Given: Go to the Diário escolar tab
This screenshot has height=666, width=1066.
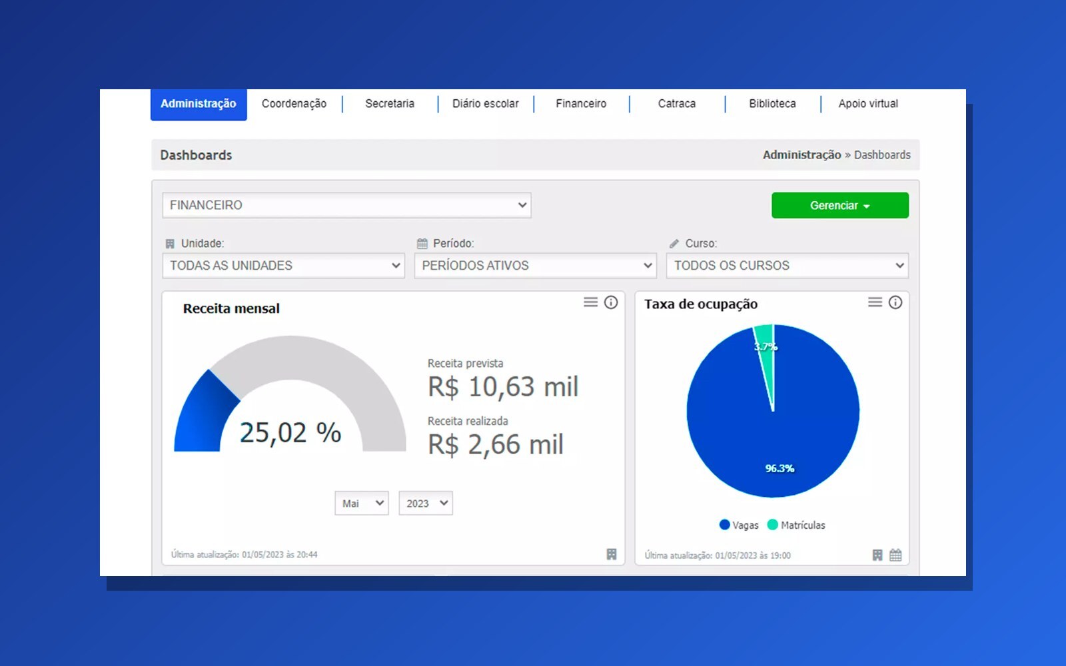Looking at the screenshot, I should click(x=486, y=104).
